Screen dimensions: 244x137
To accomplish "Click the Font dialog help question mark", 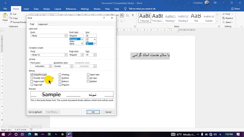I will (104, 18).
